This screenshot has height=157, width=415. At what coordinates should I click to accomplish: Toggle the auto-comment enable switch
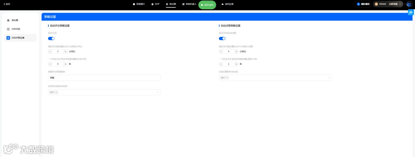pos(51,39)
